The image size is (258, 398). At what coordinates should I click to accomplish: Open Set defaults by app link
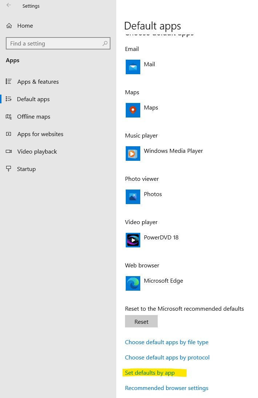(x=150, y=373)
